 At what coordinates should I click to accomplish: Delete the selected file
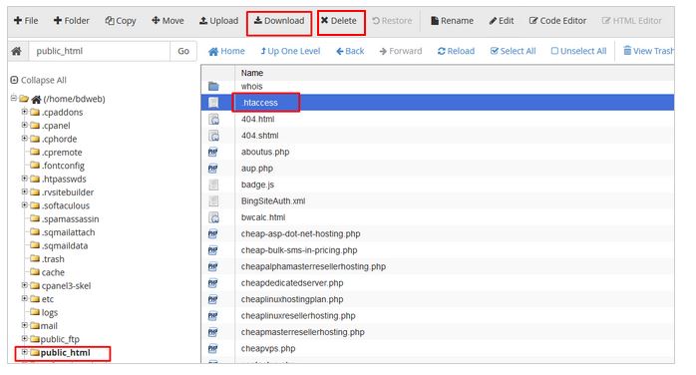(x=339, y=21)
